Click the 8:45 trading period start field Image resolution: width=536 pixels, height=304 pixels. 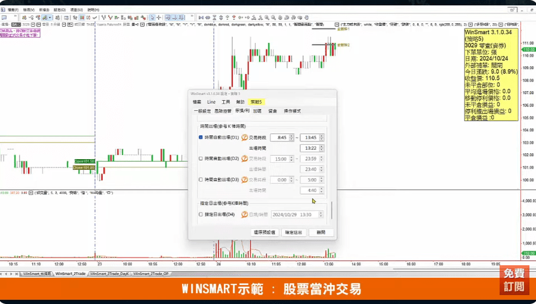[x=282, y=138]
